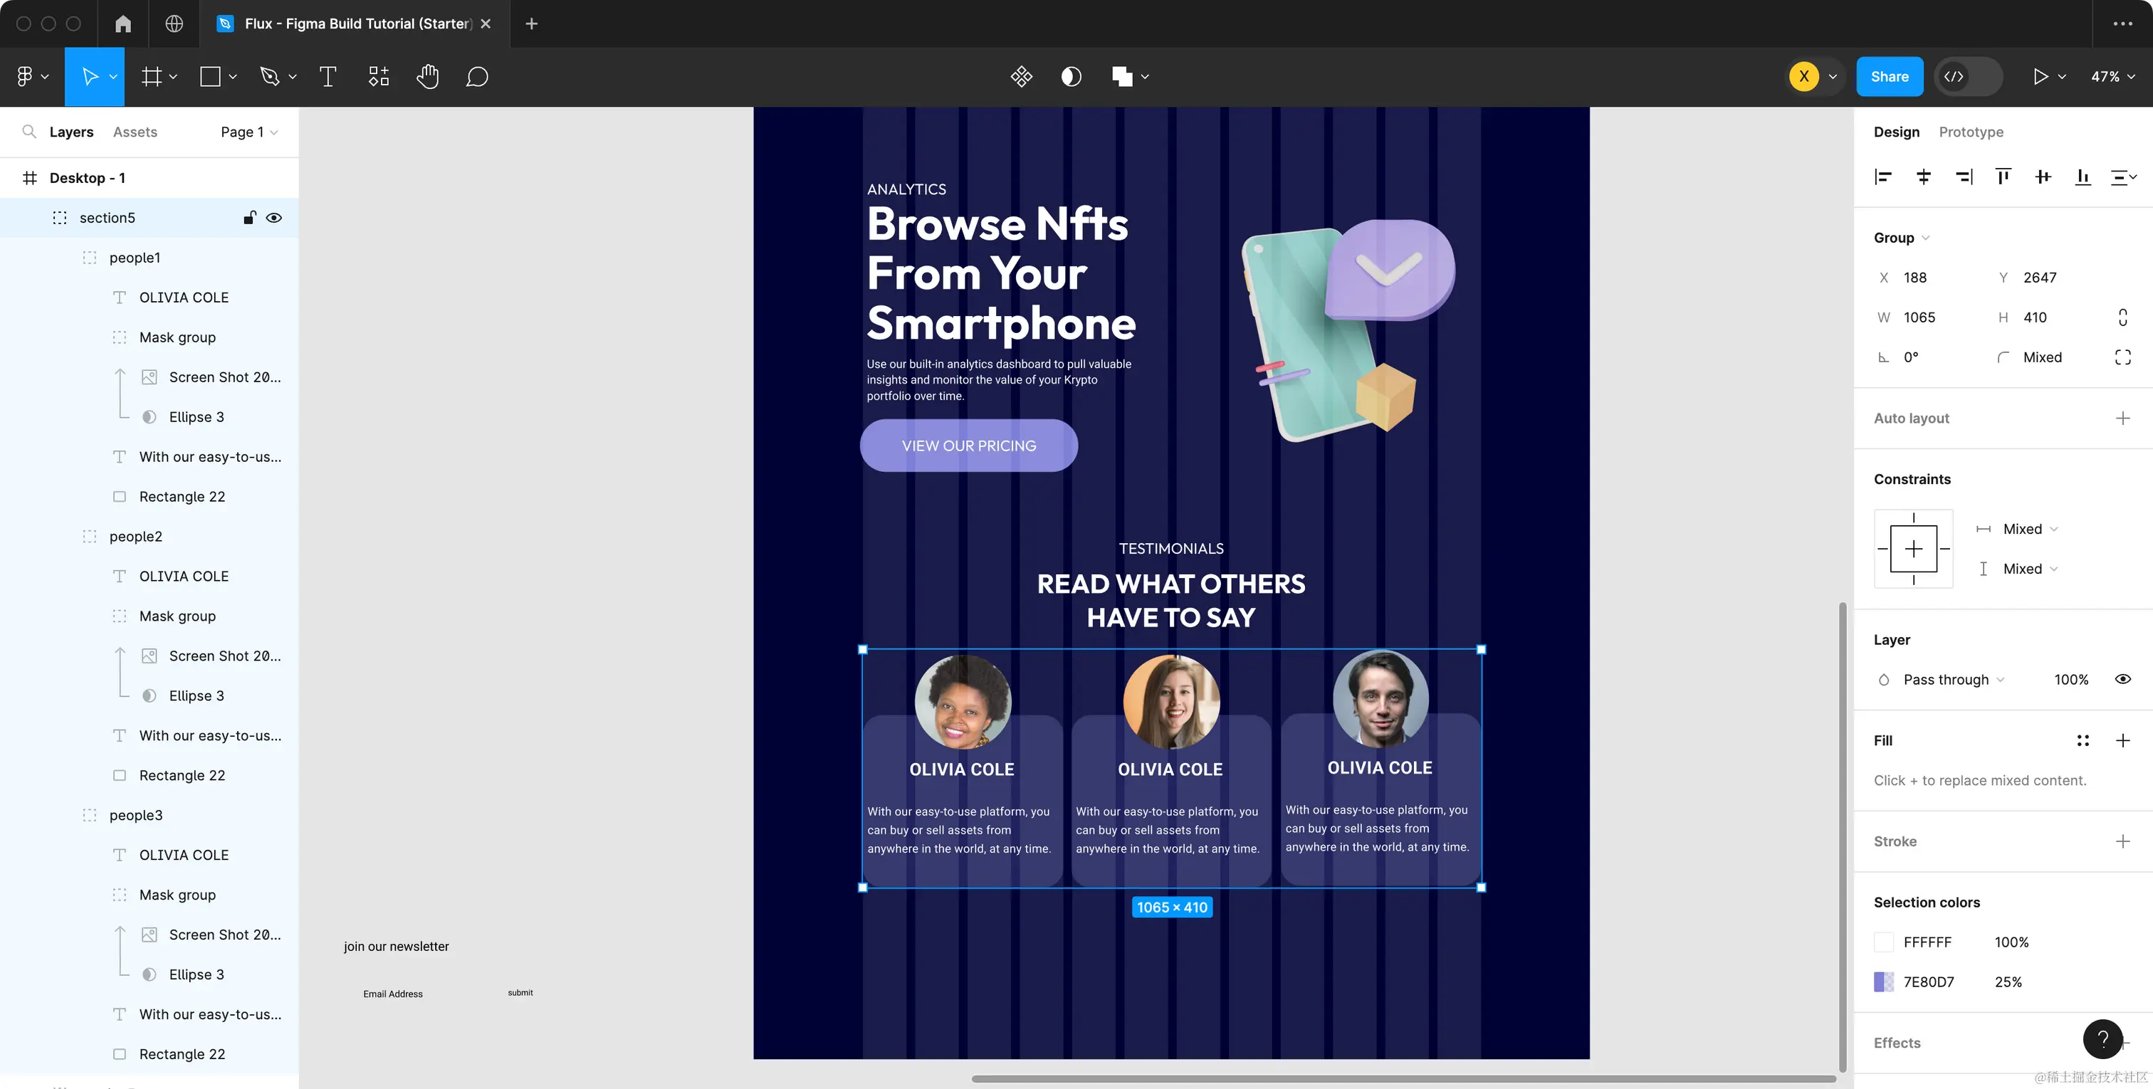2153x1089 pixels.
Task: Switch to the Prototype tab
Action: [1970, 132]
